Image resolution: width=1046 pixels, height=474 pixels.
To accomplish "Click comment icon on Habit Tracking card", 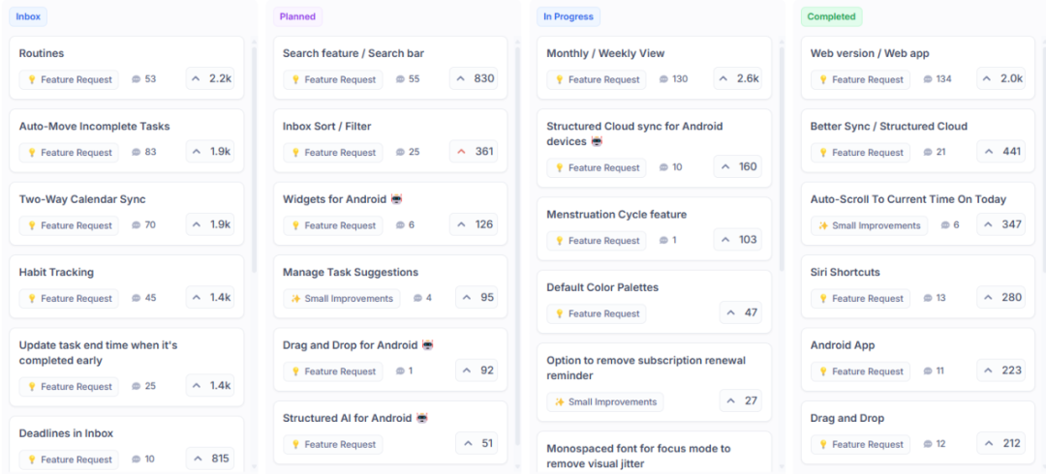I will [137, 298].
